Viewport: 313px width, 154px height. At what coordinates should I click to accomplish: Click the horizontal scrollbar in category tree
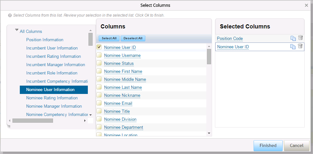(33, 121)
